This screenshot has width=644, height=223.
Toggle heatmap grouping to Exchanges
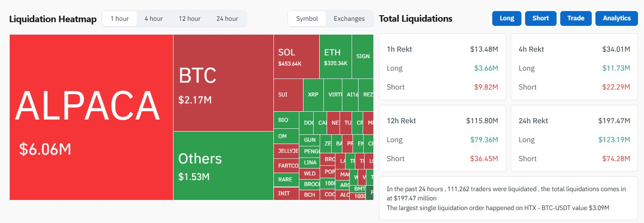[349, 18]
